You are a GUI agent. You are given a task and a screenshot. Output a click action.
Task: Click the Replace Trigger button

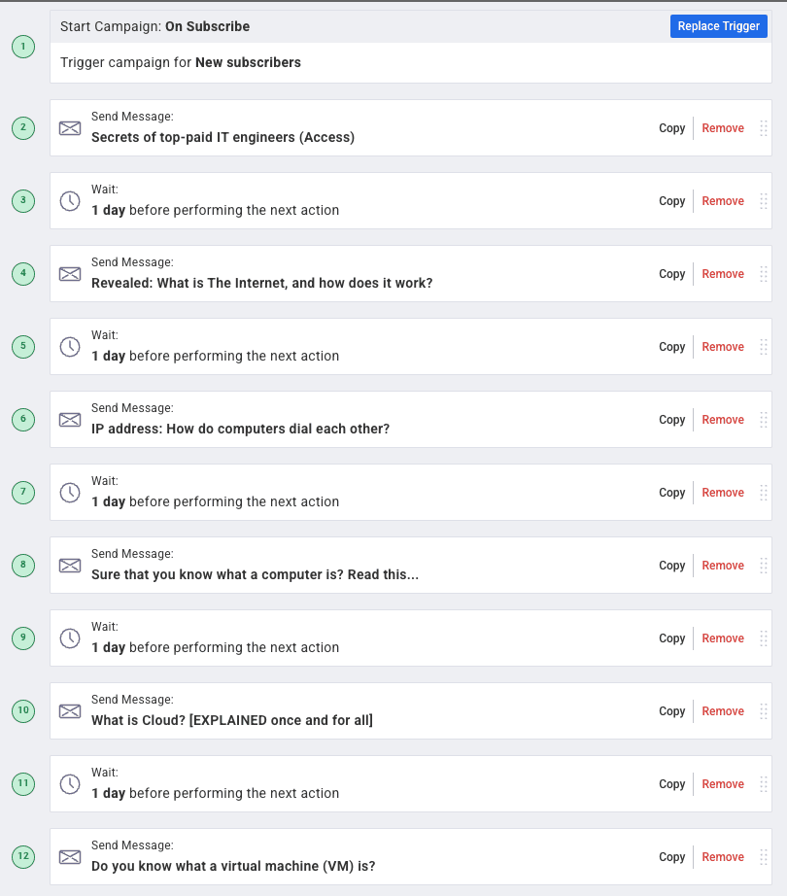click(x=718, y=26)
